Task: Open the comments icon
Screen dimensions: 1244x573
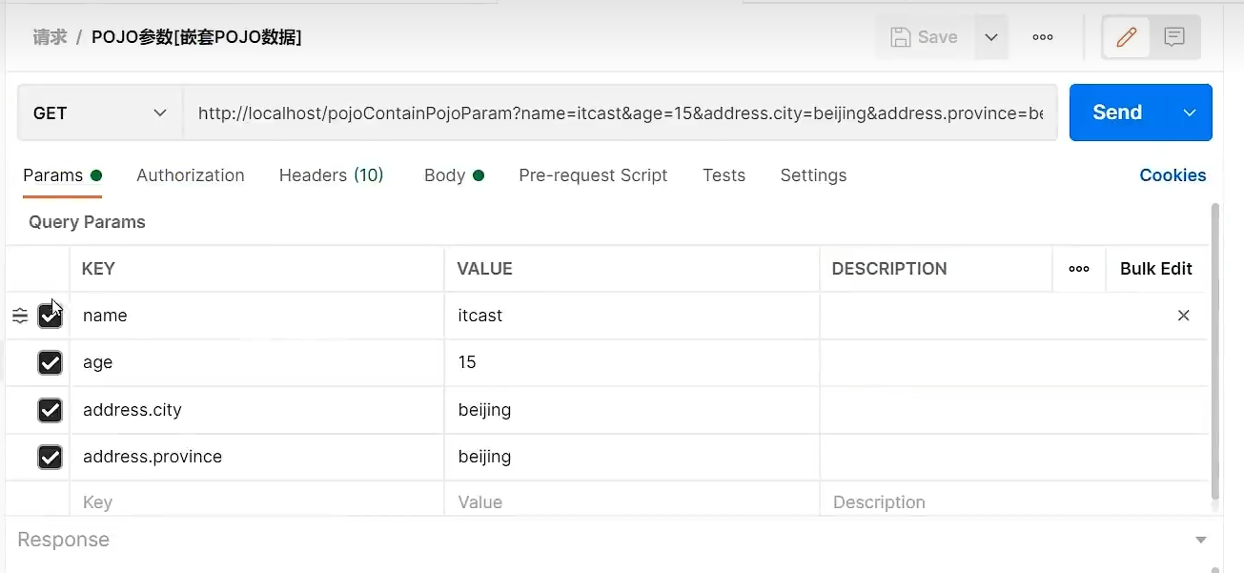Action: pyautogui.click(x=1174, y=37)
